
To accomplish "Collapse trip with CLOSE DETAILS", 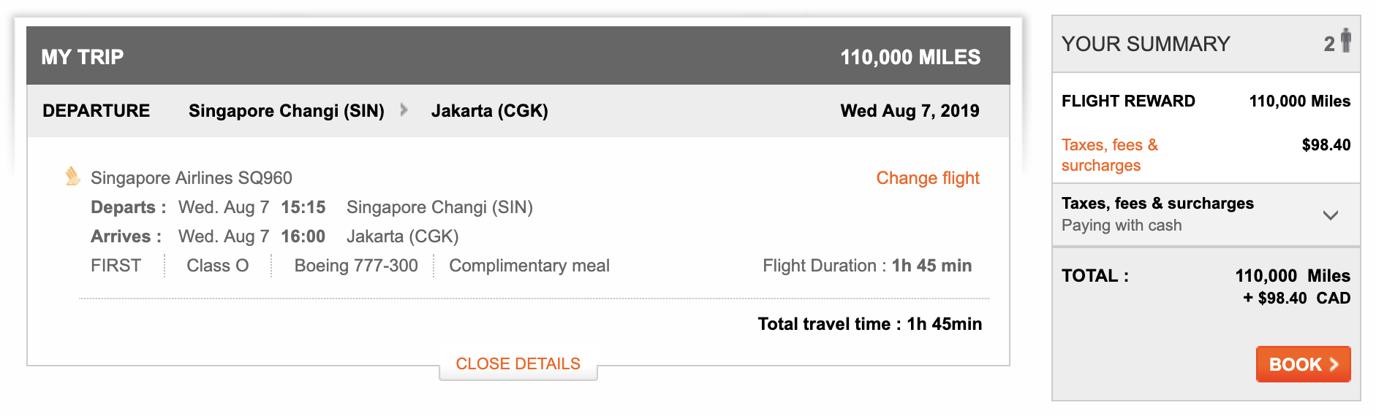I will tap(518, 363).
